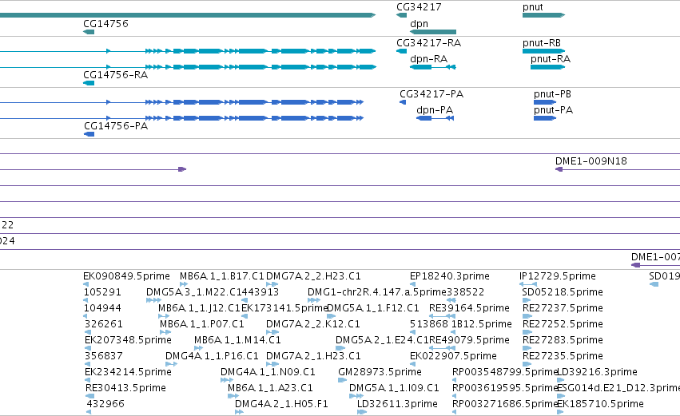Screen dimensions: 680x416
Task: Open EST MB6A.1_1.M14.C1
Action: [x=237, y=340]
